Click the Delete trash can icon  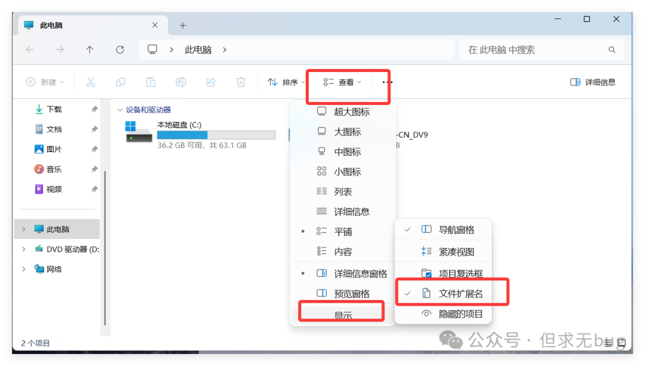click(x=241, y=82)
